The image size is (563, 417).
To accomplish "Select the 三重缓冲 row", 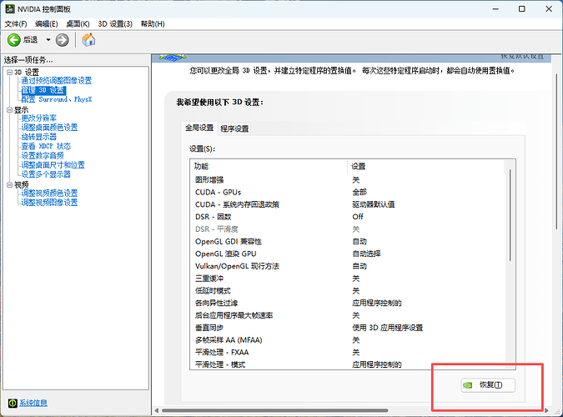I will (x=348, y=279).
